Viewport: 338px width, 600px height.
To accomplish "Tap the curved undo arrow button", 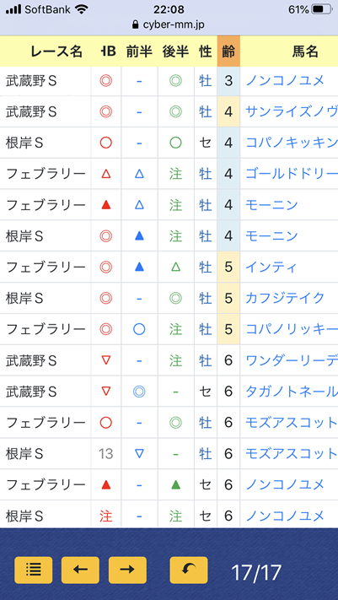I will click(189, 570).
